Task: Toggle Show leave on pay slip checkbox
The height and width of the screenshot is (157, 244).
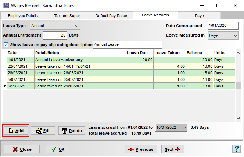Action: 6,45
